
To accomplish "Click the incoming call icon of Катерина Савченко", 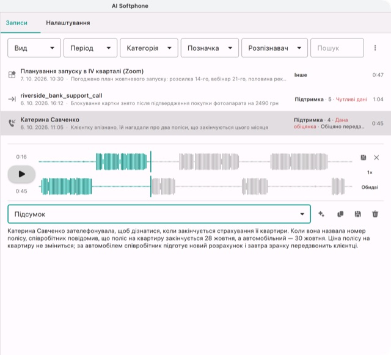I will pyautogui.click(x=12, y=123).
